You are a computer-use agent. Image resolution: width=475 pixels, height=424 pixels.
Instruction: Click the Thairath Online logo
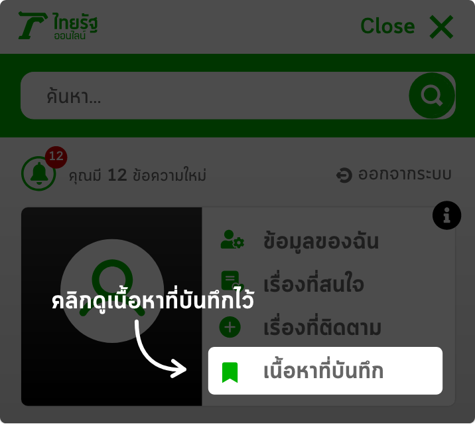pyautogui.click(x=58, y=25)
